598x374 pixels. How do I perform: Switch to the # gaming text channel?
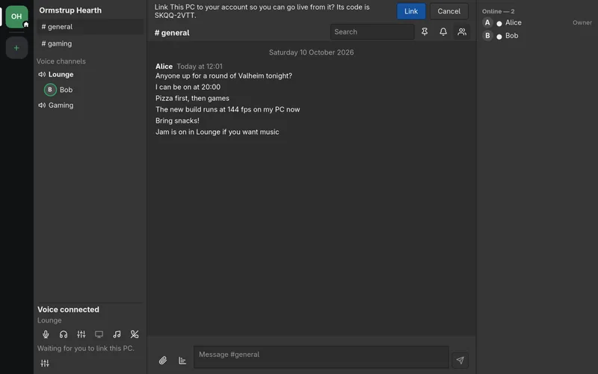[x=90, y=43]
